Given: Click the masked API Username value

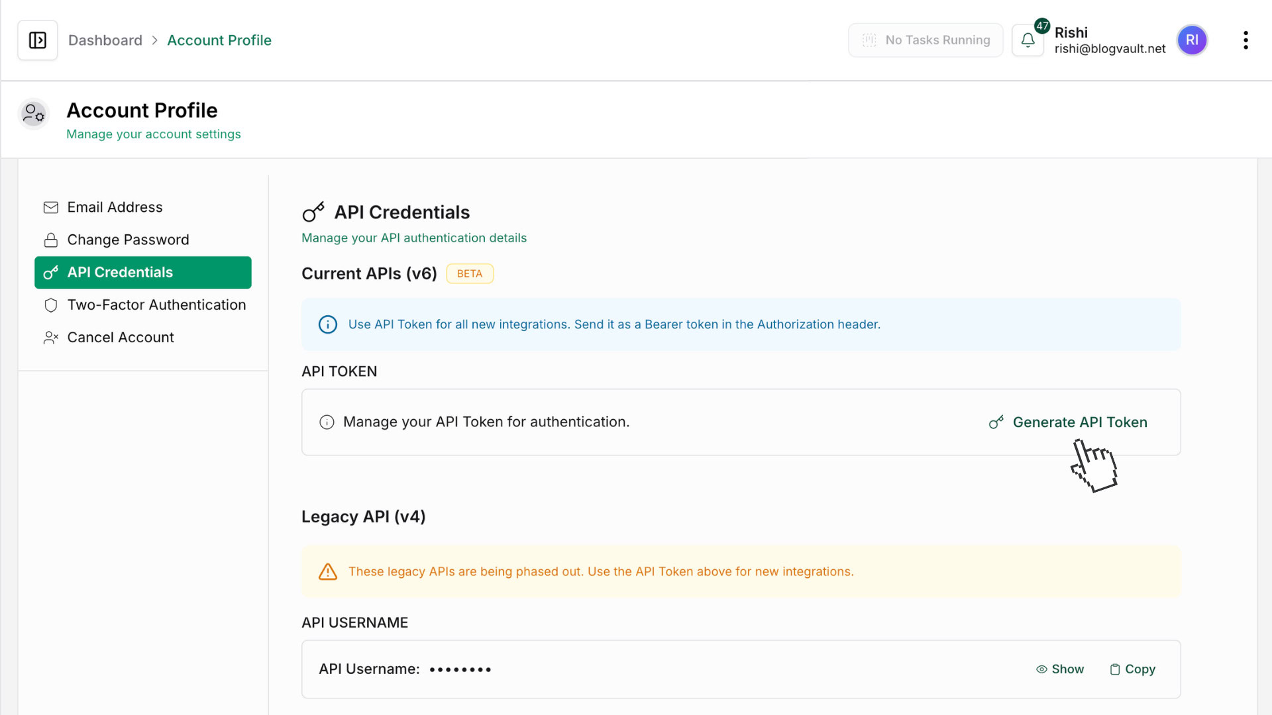Looking at the screenshot, I should pyautogui.click(x=460, y=670).
